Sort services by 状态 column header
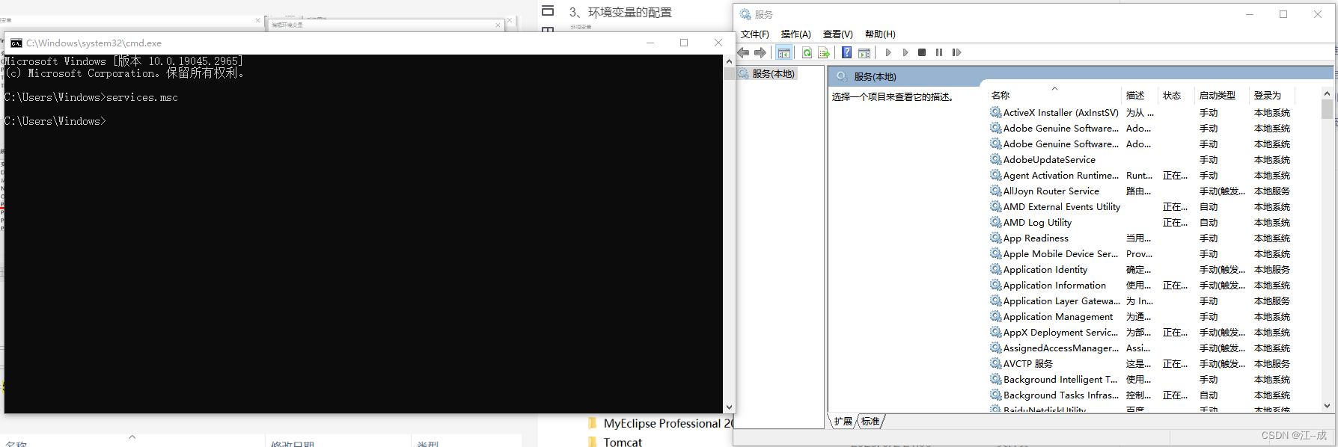1338x447 pixels. tap(1177, 95)
